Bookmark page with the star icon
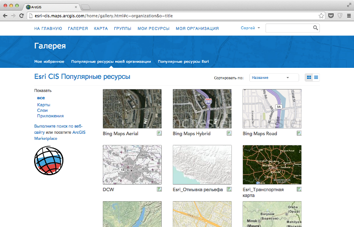 click(321, 16)
